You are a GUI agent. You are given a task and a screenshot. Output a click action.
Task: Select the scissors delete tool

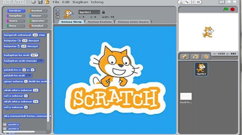(187, 2)
